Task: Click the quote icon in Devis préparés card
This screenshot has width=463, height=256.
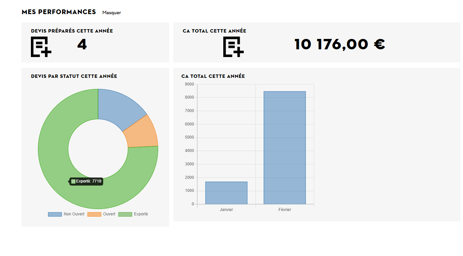Action: click(x=41, y=47)
